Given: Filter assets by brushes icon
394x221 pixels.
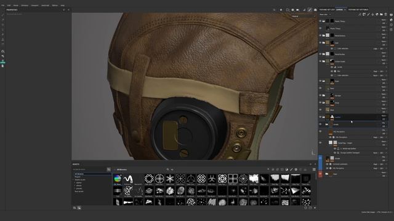Looking at the screenshot, I should click(291, 169).
